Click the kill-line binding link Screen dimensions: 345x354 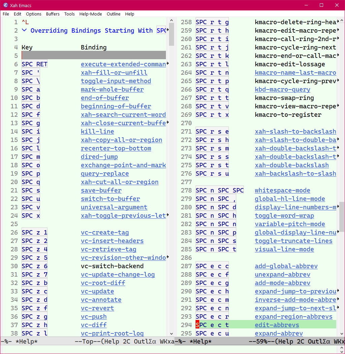click(97, 132)
